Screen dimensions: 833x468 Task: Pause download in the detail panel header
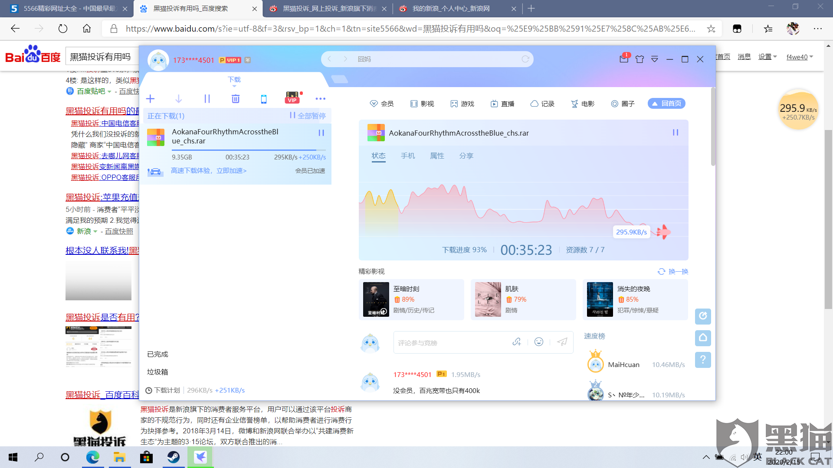(x=675, y=133)
